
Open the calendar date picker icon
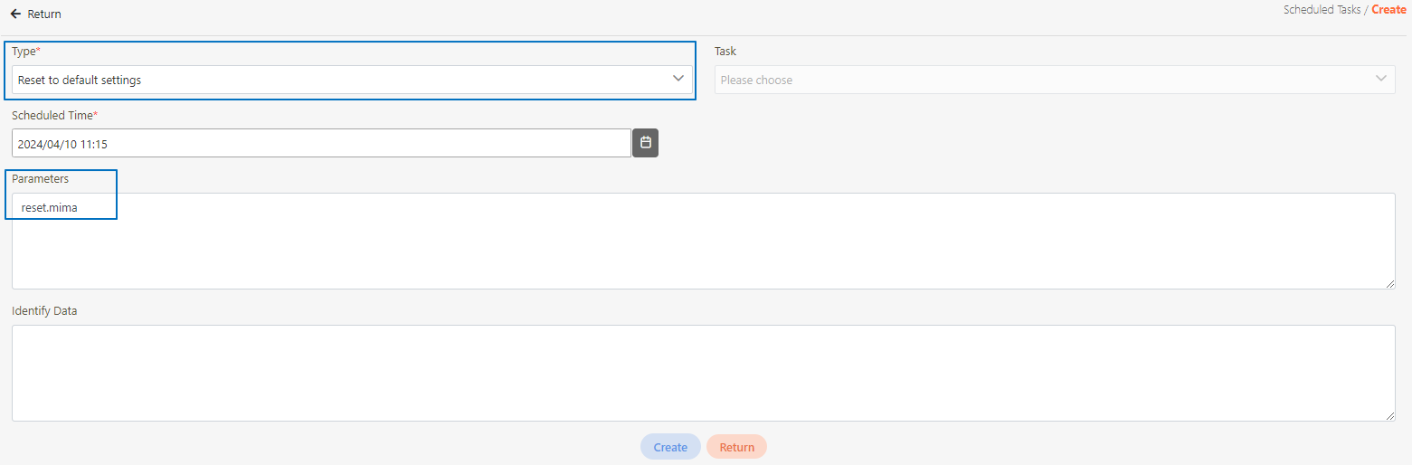pos(646,143)
